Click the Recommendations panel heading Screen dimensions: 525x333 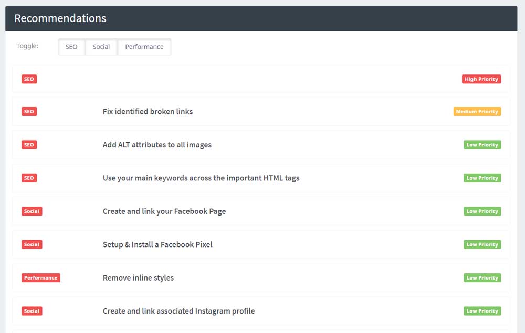[x=60, y=18]
